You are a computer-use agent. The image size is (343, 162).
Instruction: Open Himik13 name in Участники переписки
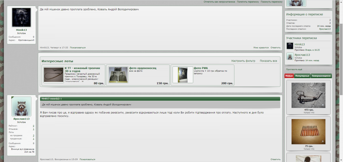300,44
